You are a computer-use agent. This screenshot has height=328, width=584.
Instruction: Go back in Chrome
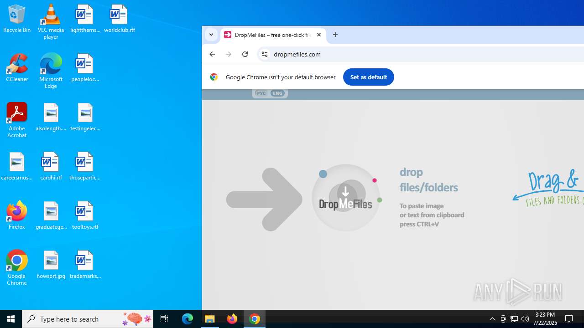(212, 54)
